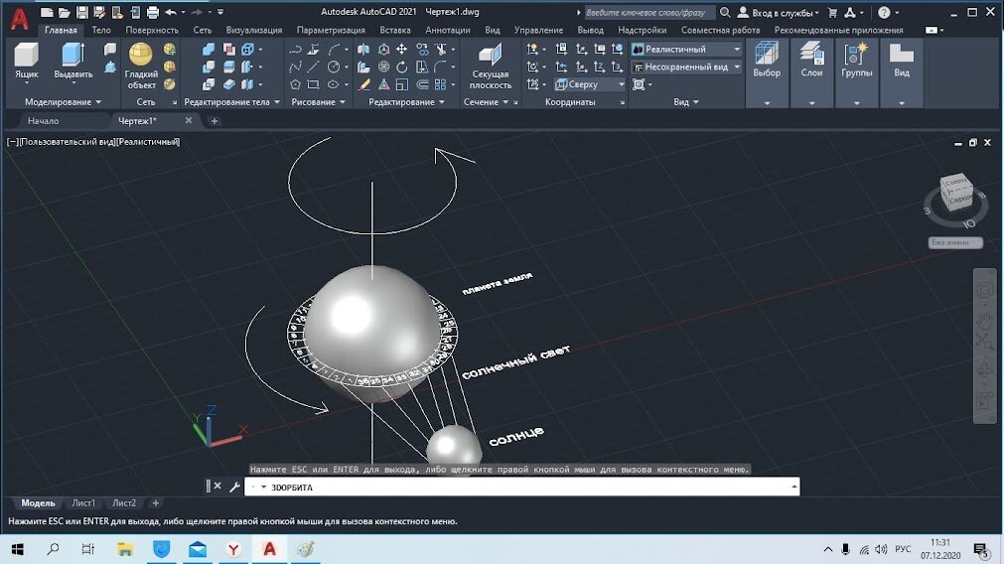Click the New drawing icon in quick access toolbar
The image size is (1004, 564).
tap(47, 12)
